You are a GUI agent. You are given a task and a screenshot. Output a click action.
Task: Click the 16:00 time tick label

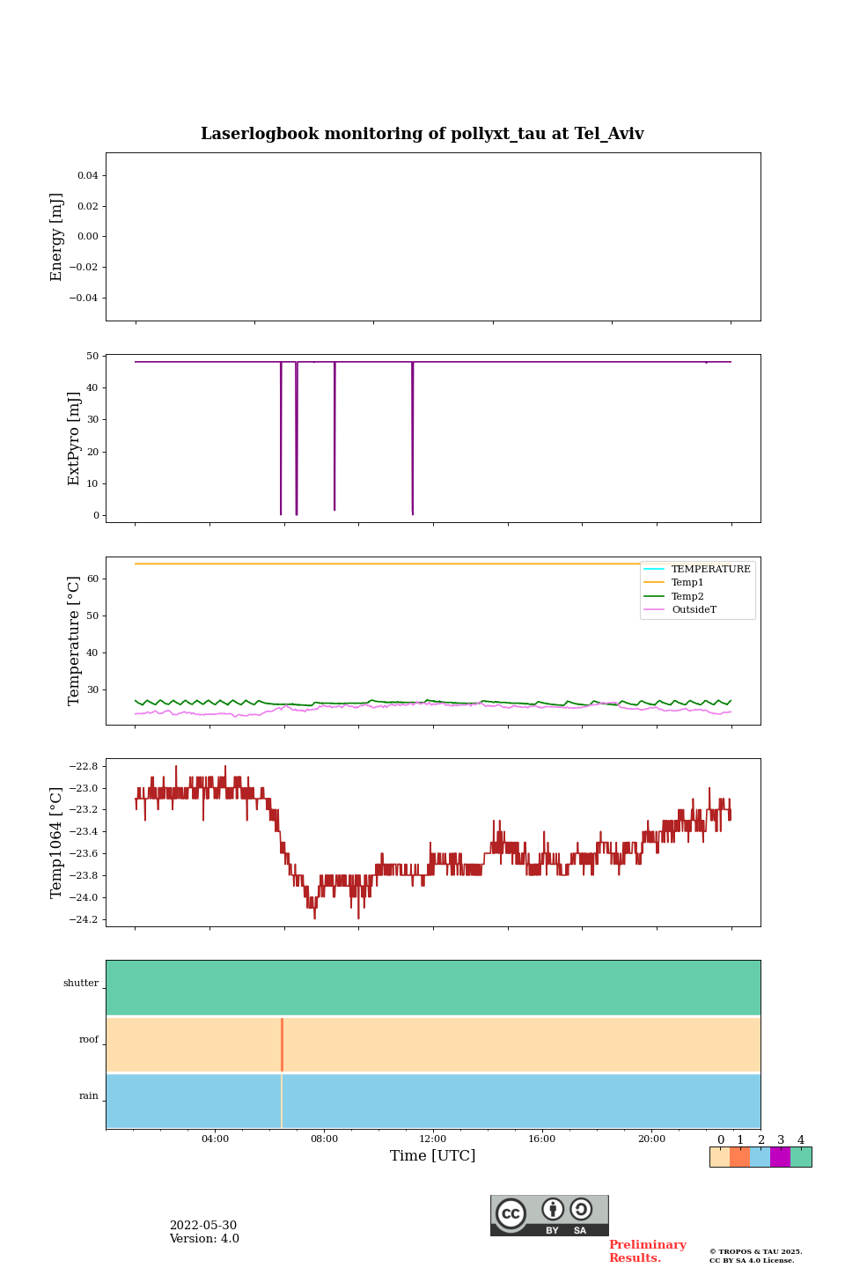542,1139
